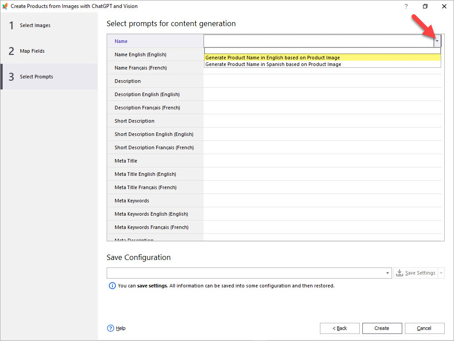
Task: Click the info icon beside save settings note
Action: 112,286
